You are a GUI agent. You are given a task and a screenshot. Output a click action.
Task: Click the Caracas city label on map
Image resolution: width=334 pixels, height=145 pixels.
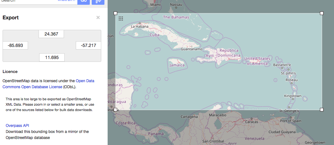pyautogui.click(x=252, y=122)
